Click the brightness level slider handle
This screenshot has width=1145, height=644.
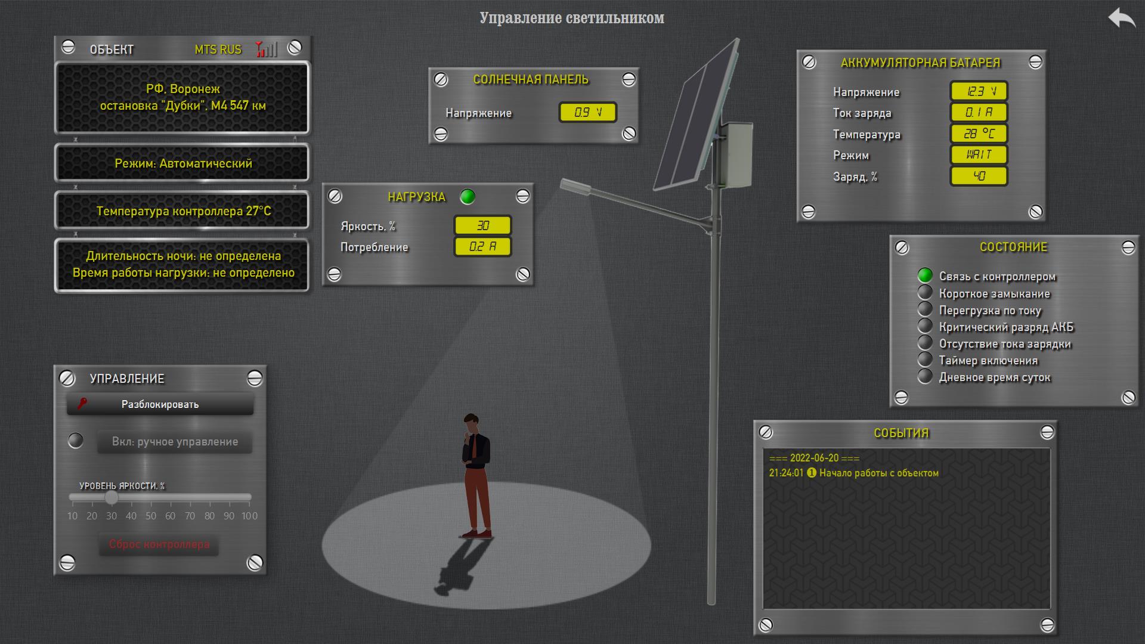point(112,497)
